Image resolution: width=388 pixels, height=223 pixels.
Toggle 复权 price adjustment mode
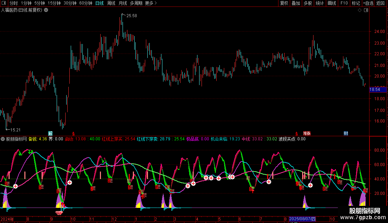point(284,3)
